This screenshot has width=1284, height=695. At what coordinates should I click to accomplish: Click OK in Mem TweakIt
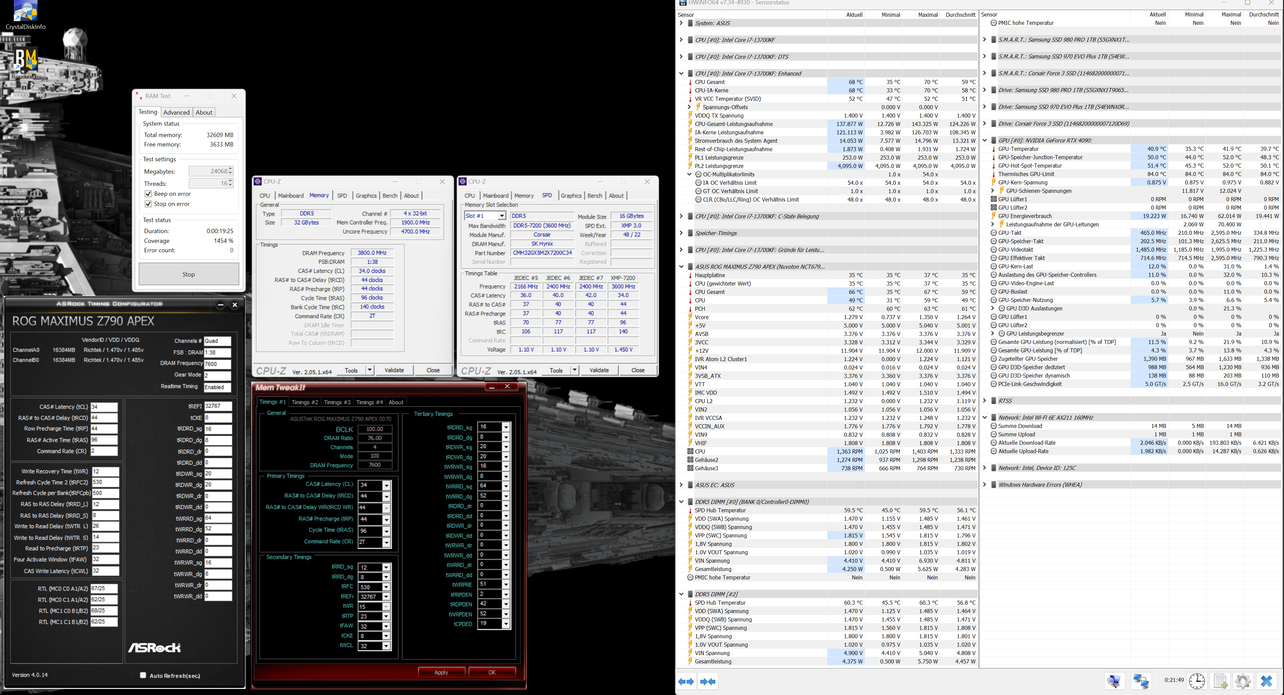[492, 672]
